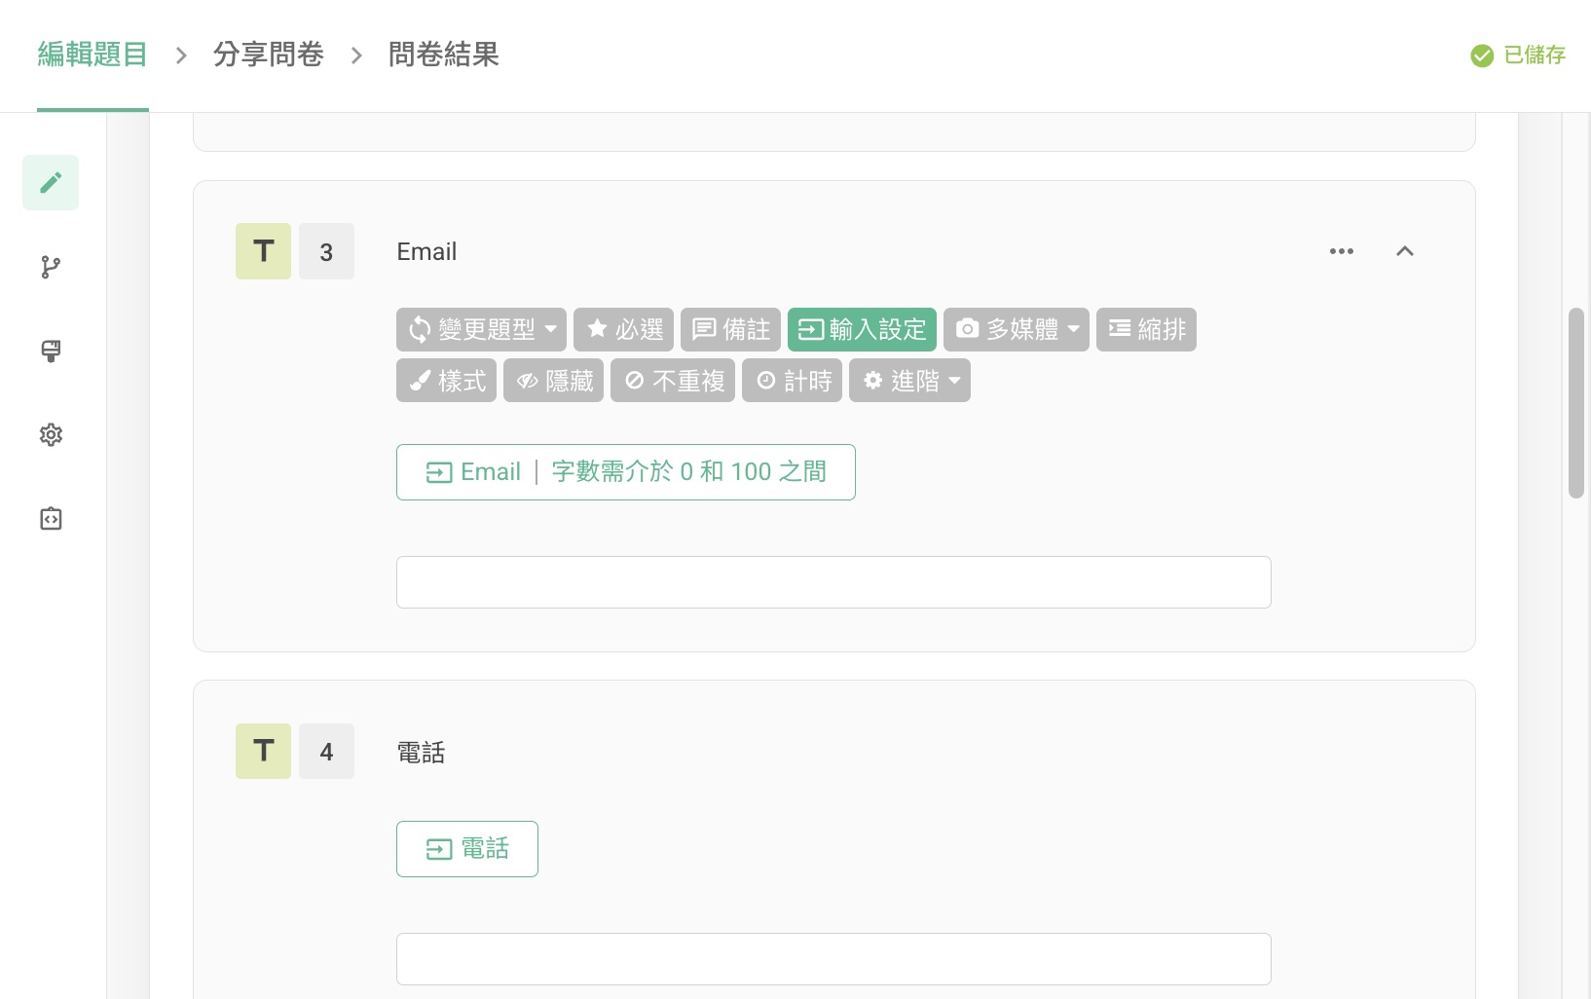Toggle 隱藏 to hide question
Screen dimensions: 1591x999
click(553, 380)
